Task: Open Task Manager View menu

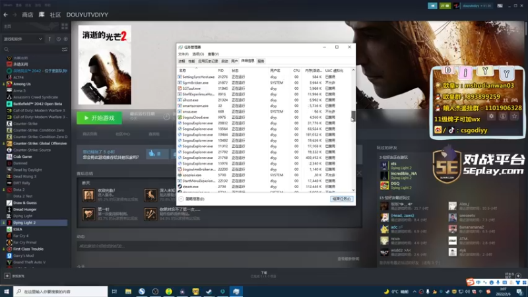Action: (x=213, y=54)
